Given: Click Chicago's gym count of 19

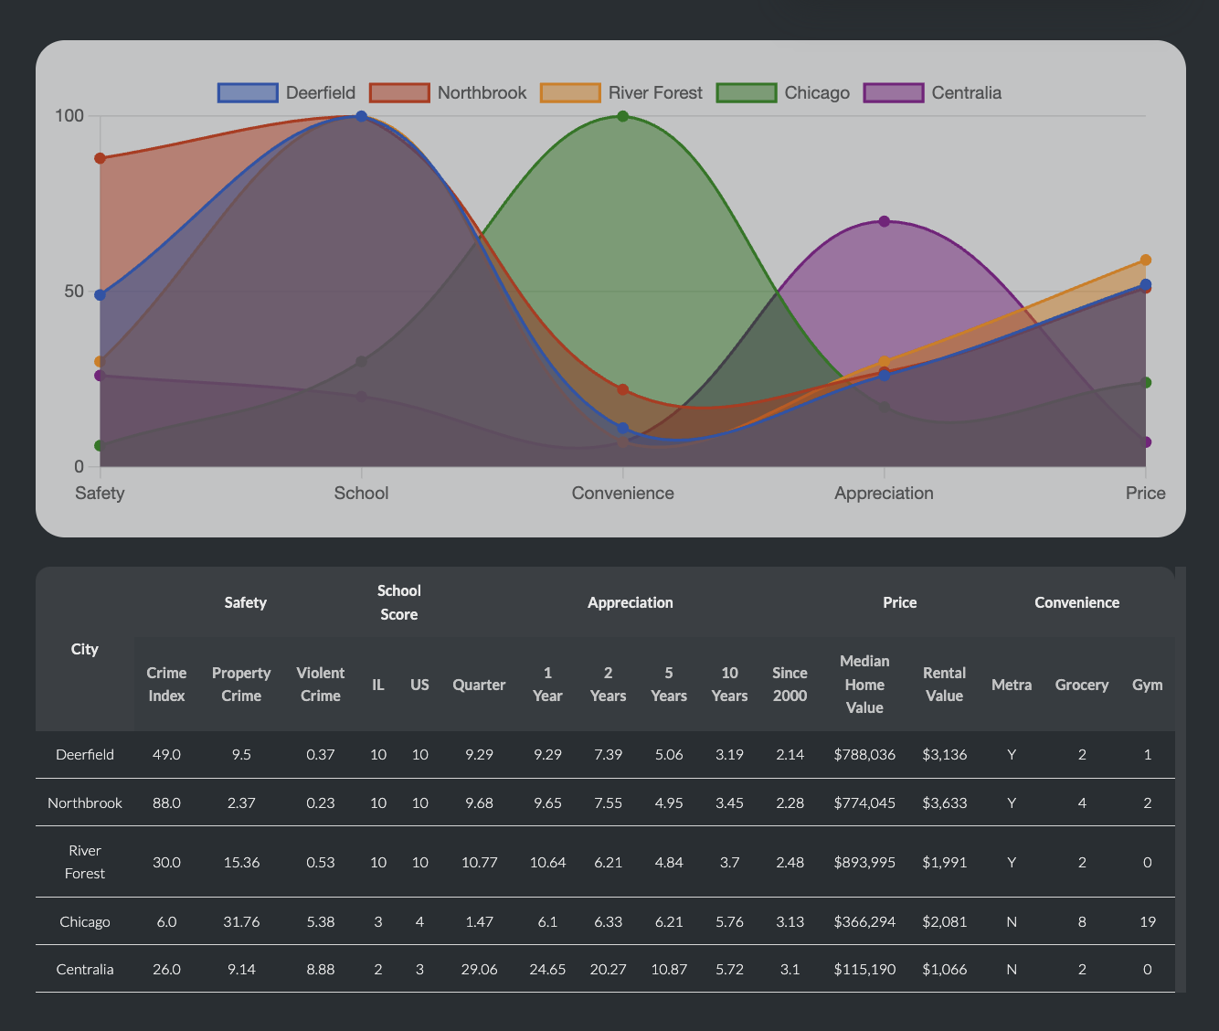Looking at the screenshot, I should point(1148,921).
